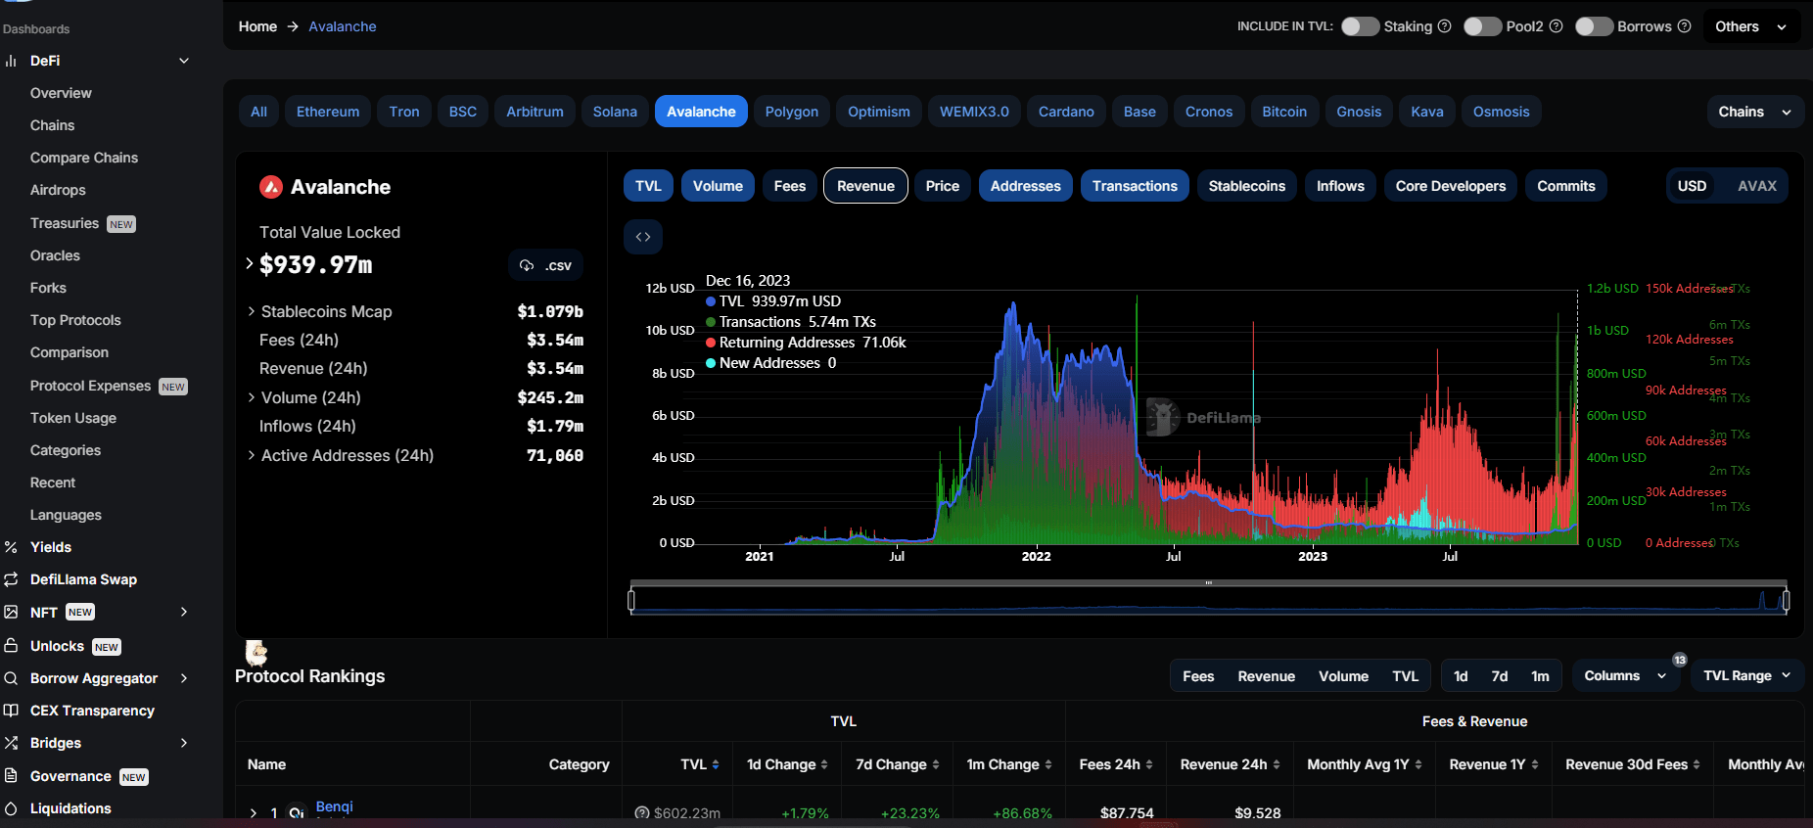The width and height of the screenshot is (1813, 828).
Task: Click the 7d Change sort icon
Action: [936, 764]
